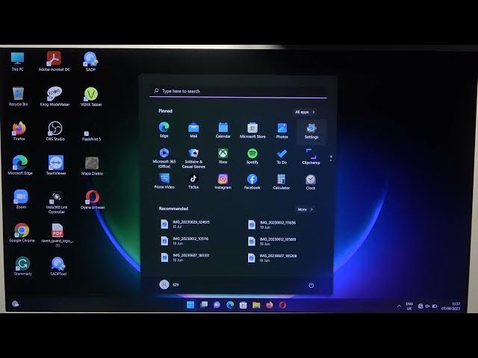This screenshot has height=358, width=478.
Task: Select the Zoom desktop icon
Action: pos(21,199)
